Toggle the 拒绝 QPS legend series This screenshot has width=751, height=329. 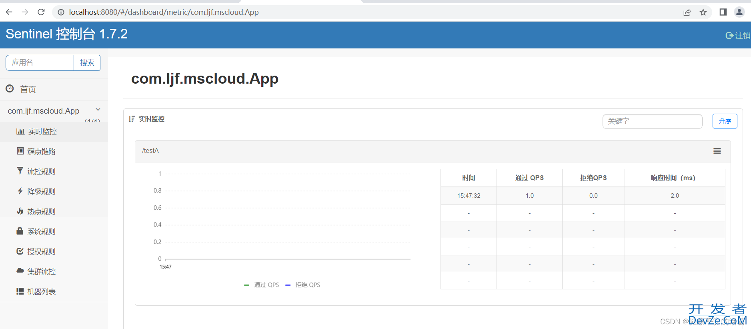click(x=303, y=285)
